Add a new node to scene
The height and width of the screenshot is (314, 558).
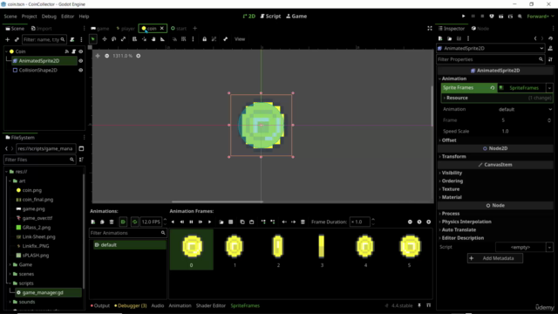click(x=8, y=39)
